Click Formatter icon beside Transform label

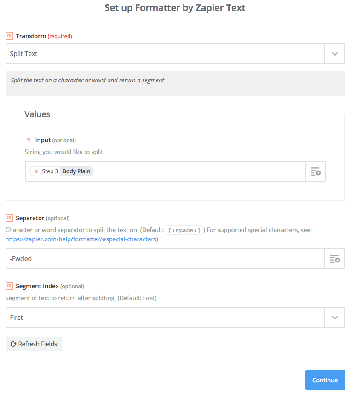click(9, 36)
